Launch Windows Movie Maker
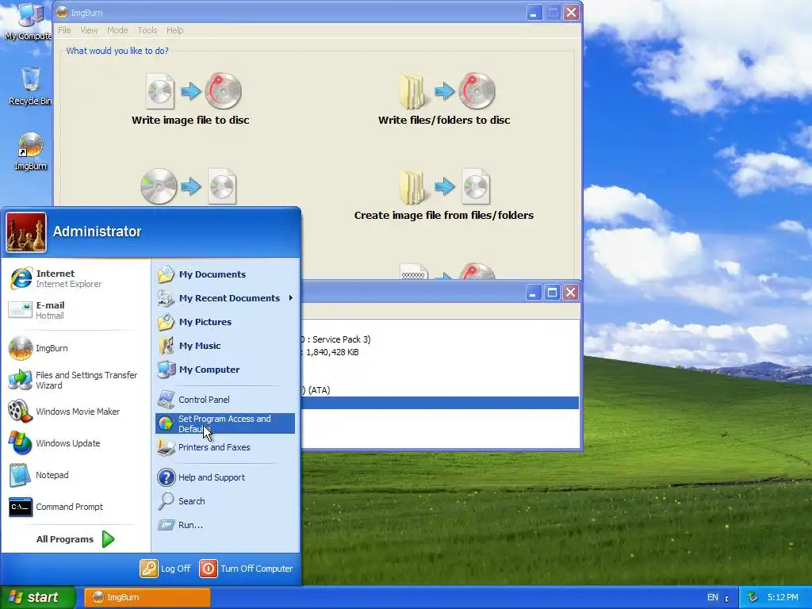This screenshot has height=609, width=812. coord(76,412)
